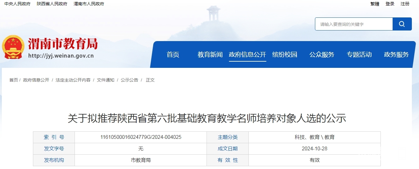Open the 中央人民政府 top link
This screenshot has width=419, height=169.
(x=17, y=4)
